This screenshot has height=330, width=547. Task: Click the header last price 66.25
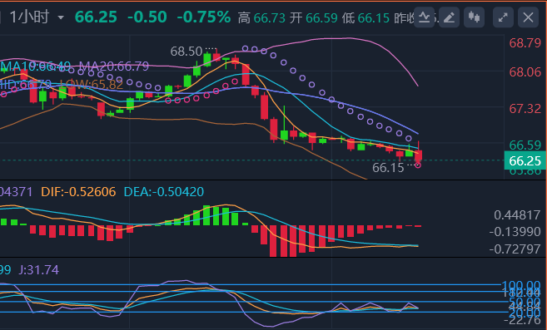96,17
